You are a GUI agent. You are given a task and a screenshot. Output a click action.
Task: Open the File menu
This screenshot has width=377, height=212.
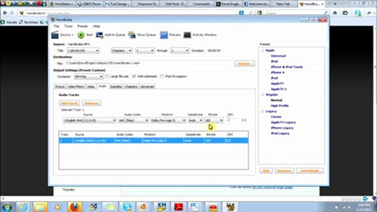[56, 26]
